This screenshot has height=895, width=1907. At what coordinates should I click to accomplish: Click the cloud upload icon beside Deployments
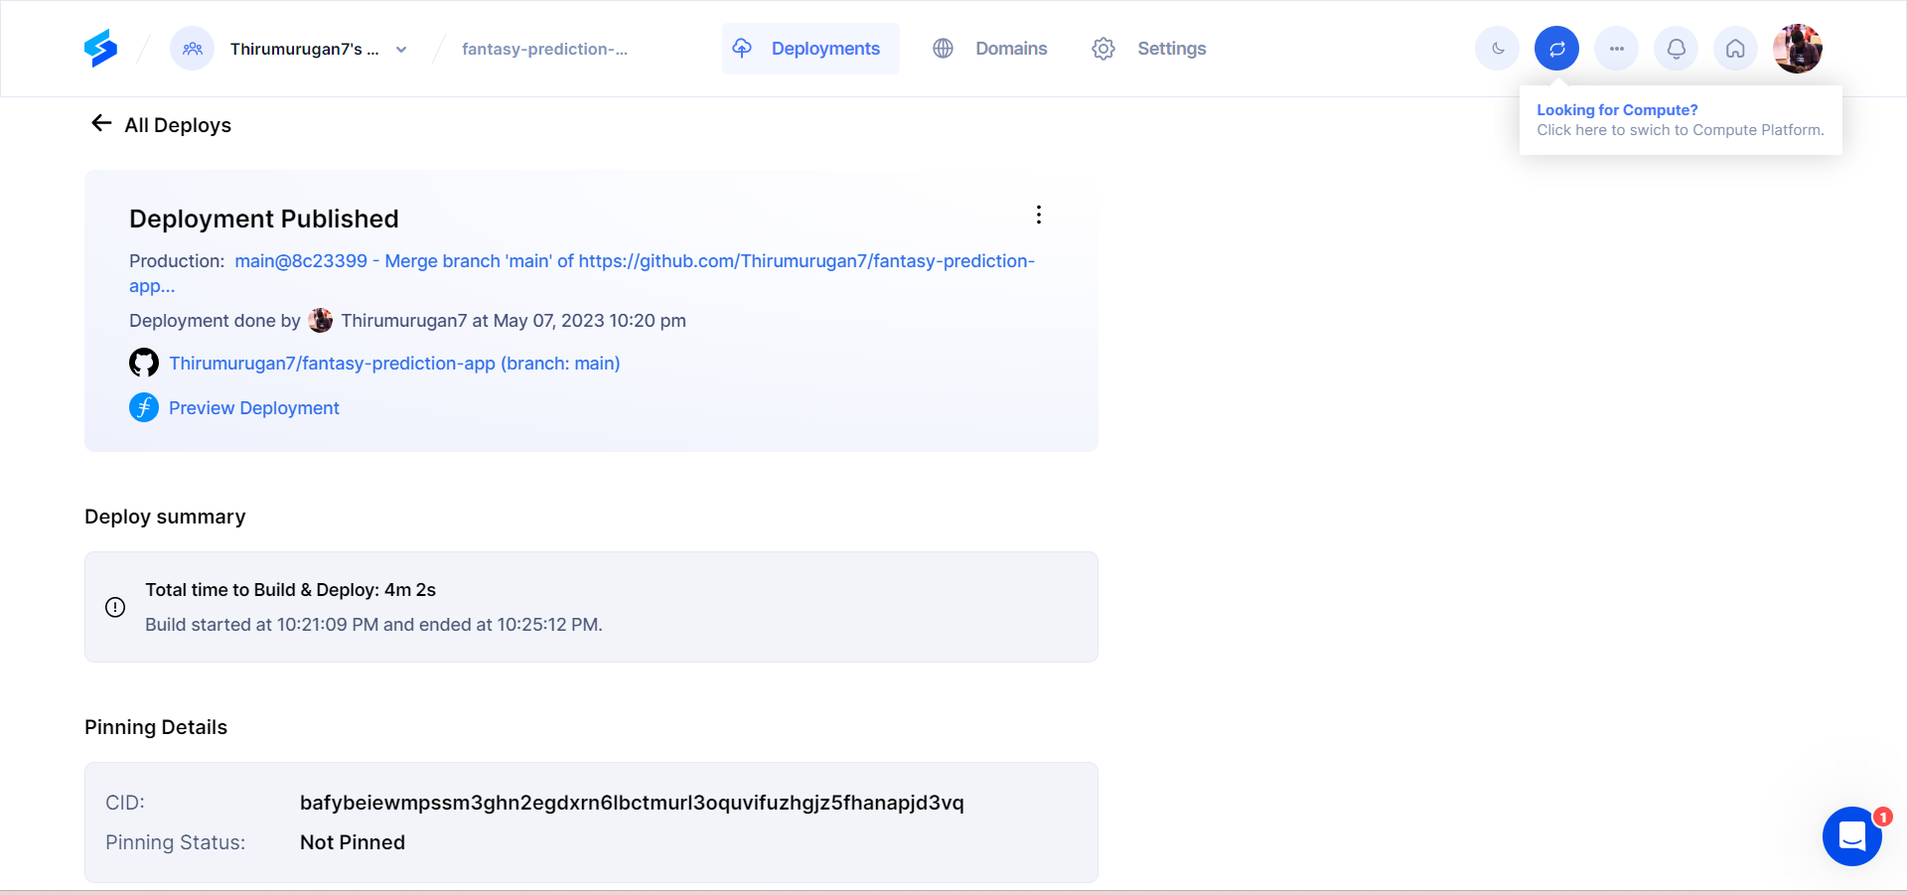pos(742,48)
